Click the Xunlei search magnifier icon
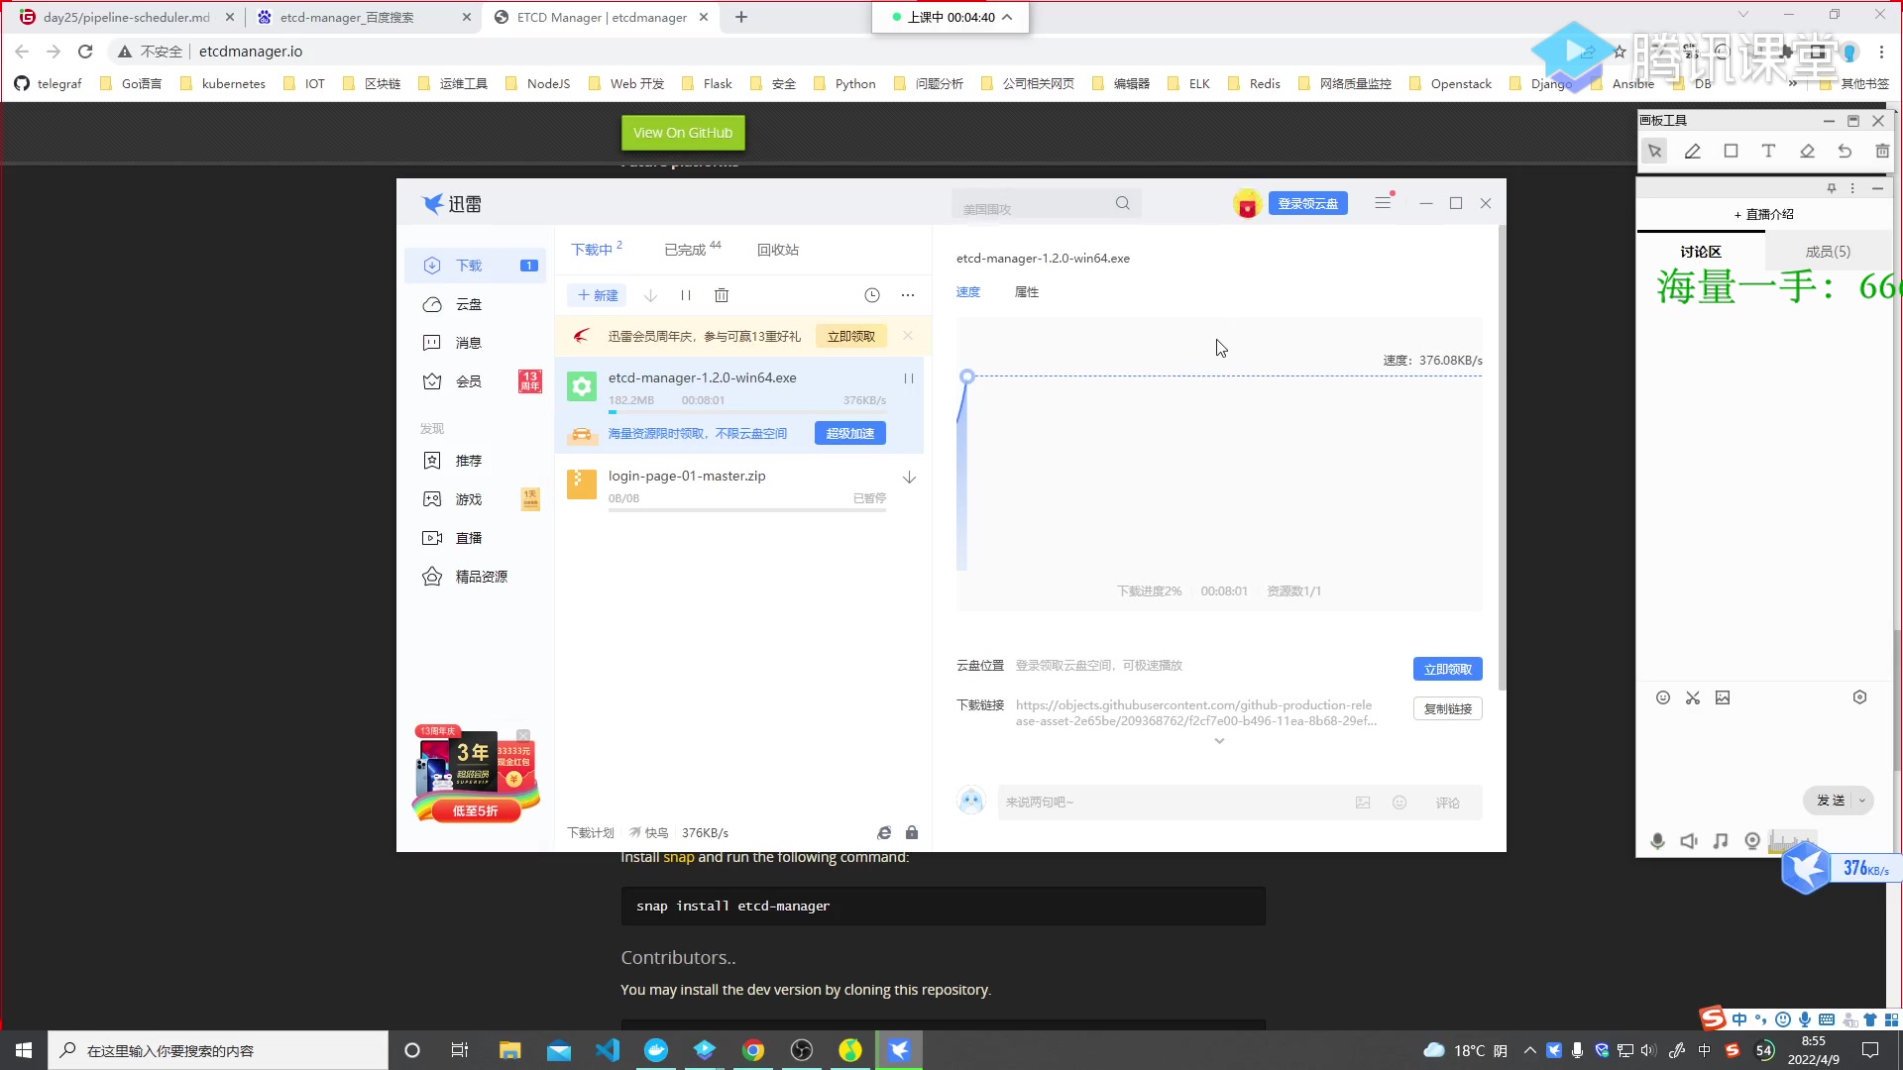The height and width of the screenshot is (1070, 1903). [1123, 203]
